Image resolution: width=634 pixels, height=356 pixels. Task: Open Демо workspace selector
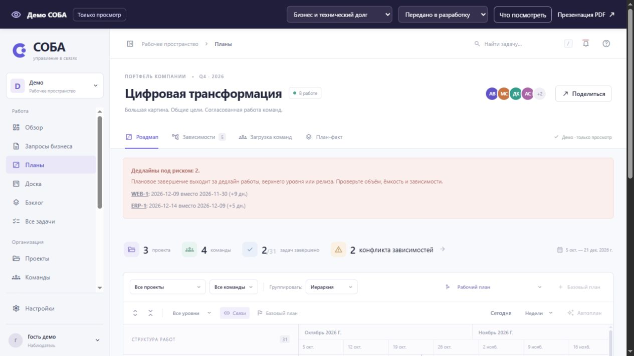[x=55, y=86]
